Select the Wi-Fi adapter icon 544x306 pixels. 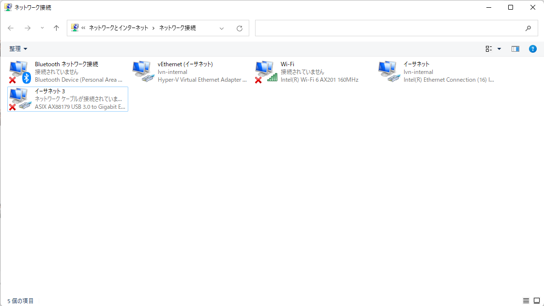point(264,71)
